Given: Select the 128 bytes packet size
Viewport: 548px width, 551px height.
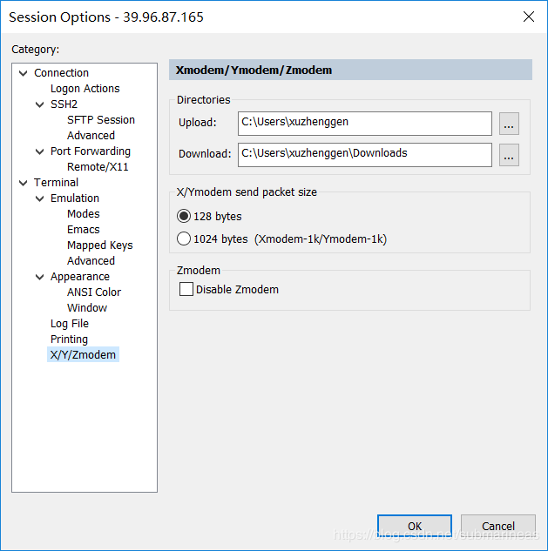Looking at the screenshot, I should 184,216.
